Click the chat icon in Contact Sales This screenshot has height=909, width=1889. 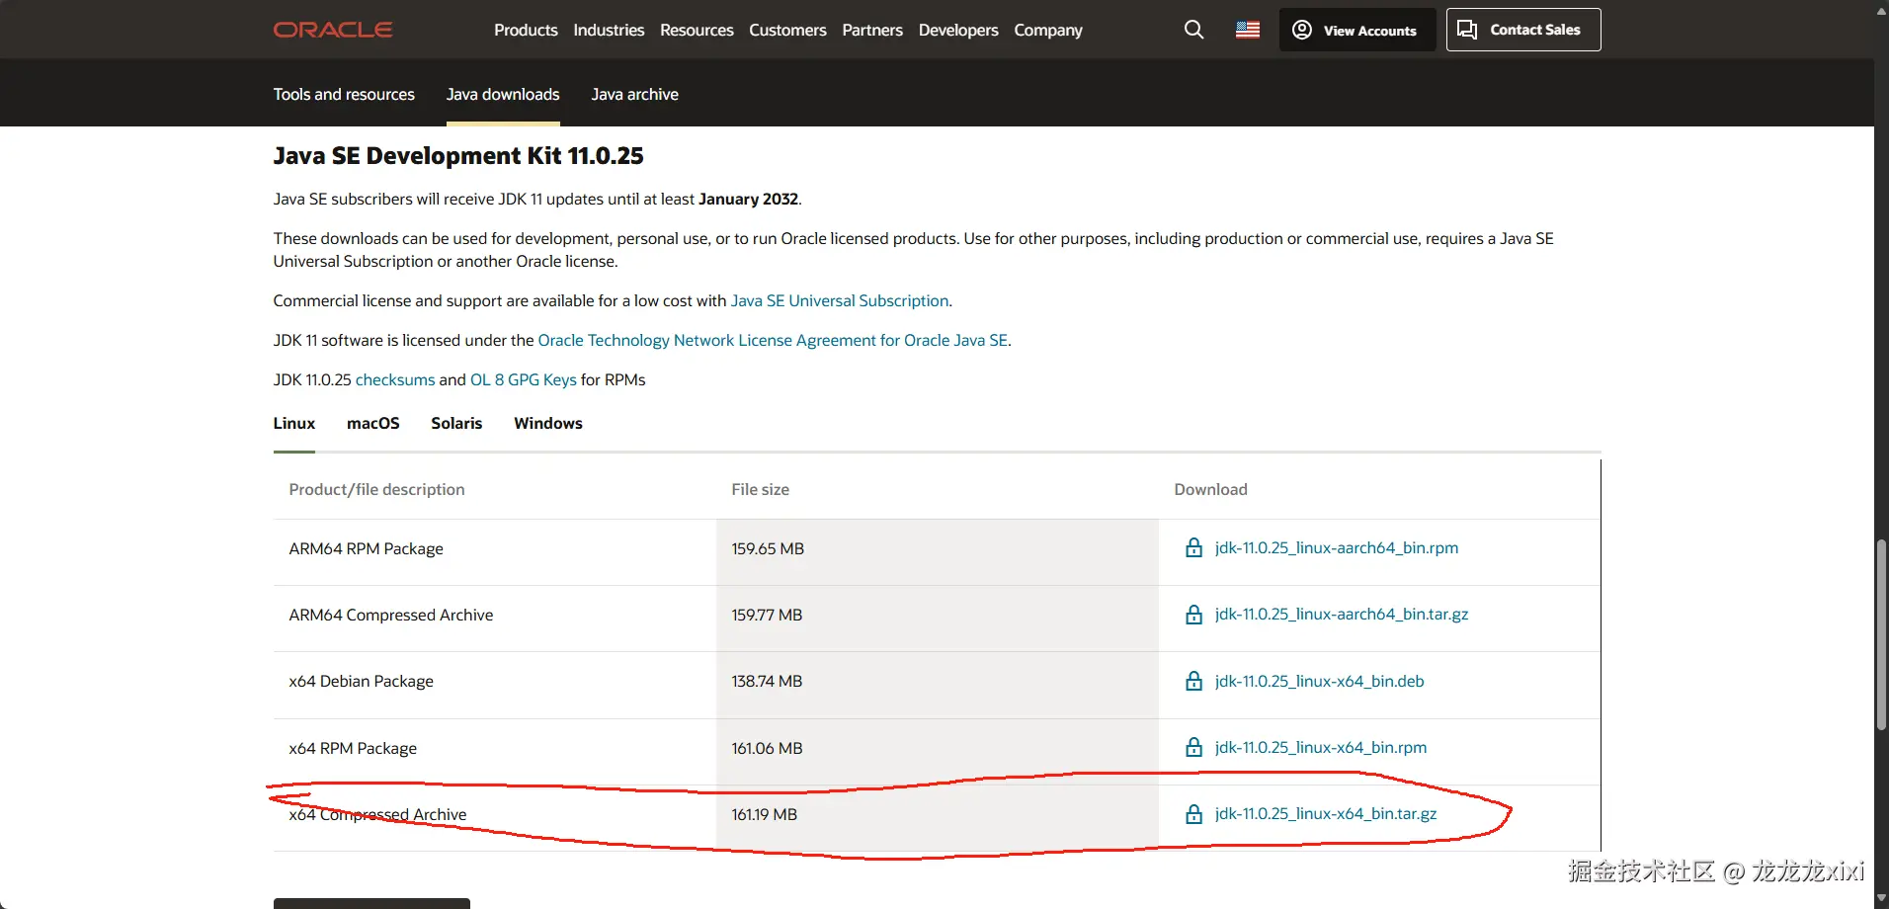(1467, 30)
